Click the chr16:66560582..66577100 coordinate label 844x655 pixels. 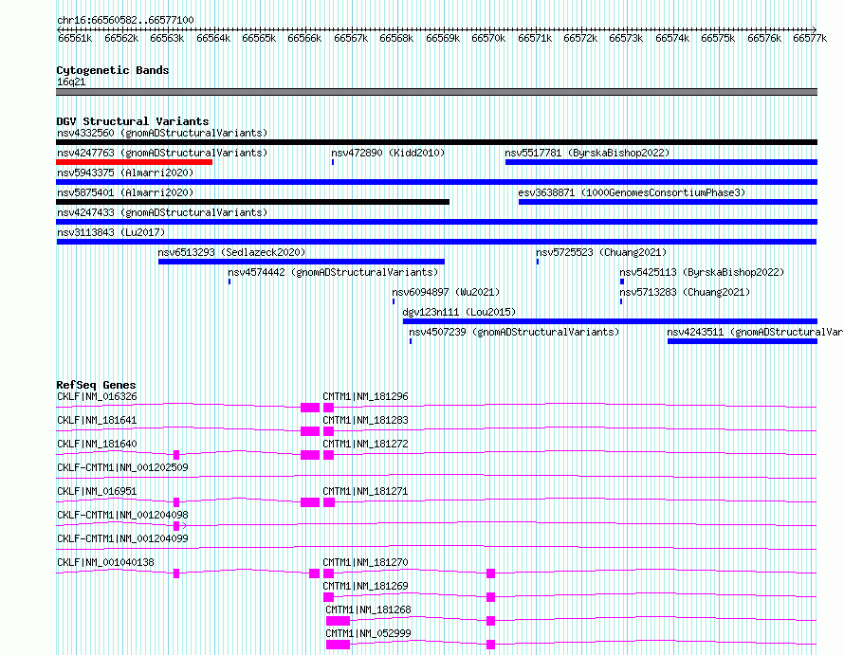click(125, 20)
